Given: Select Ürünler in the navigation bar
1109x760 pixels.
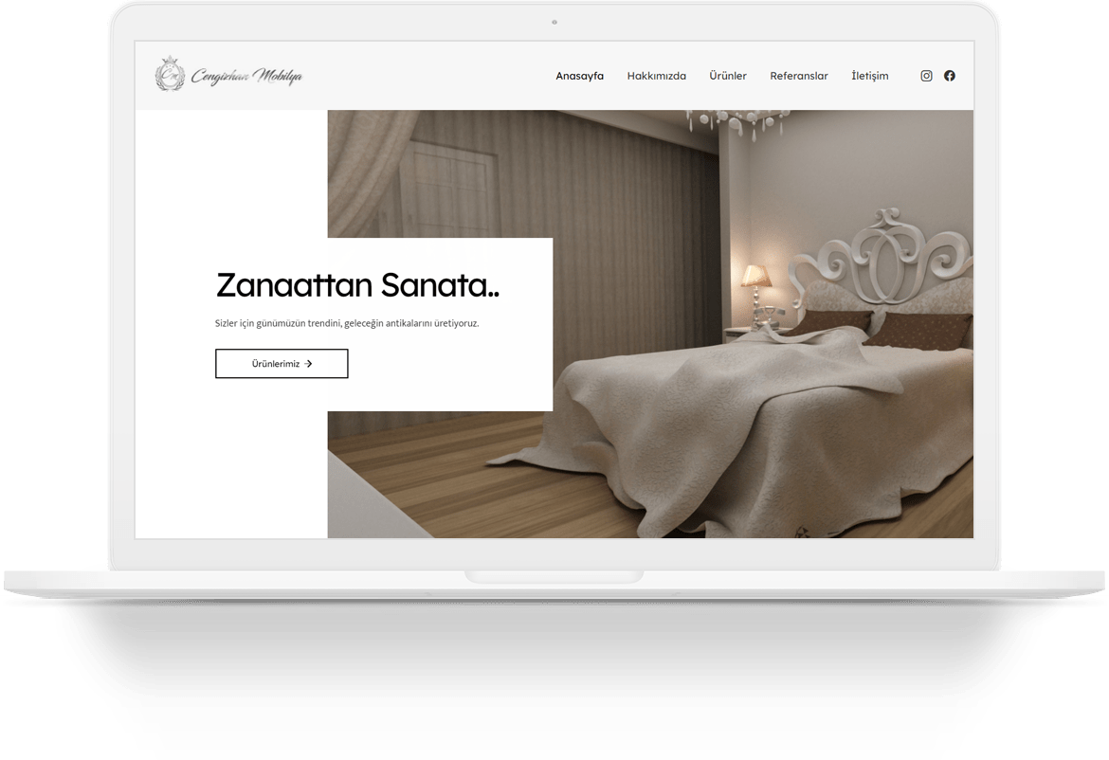Looking at the screenshot, I should click(728, 76).
